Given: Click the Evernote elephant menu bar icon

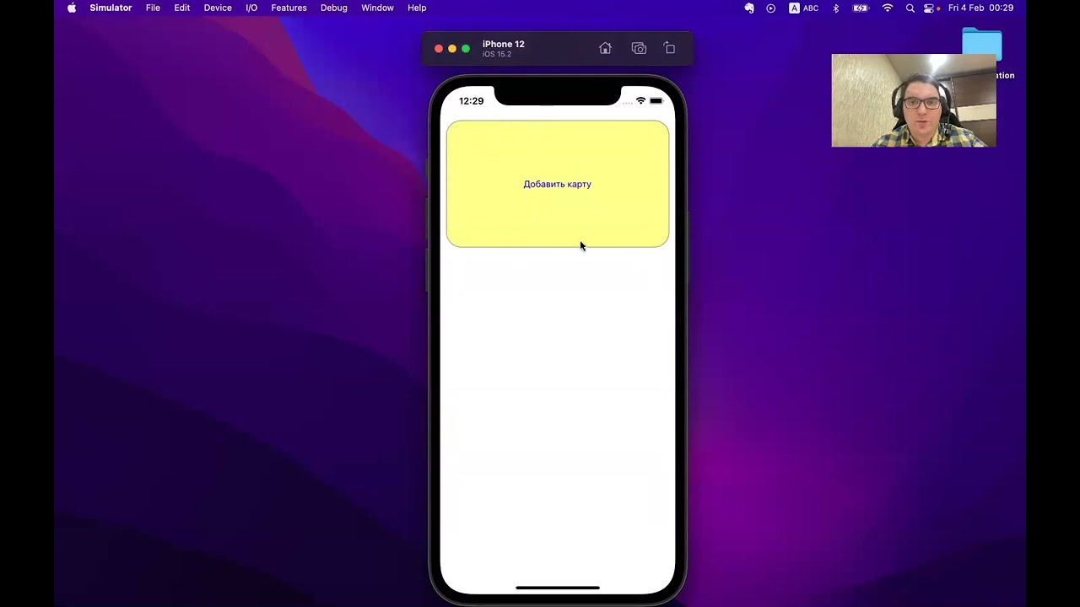Looking at the screenshot, I should (749, 8).
